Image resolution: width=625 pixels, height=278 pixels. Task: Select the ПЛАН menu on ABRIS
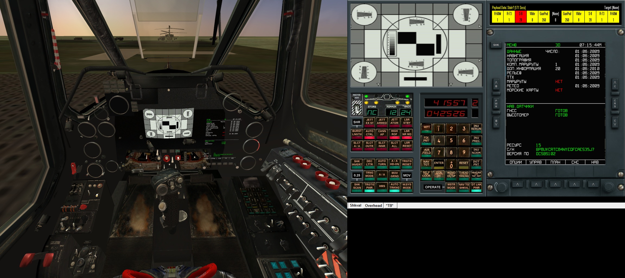(x=555, y=162)
